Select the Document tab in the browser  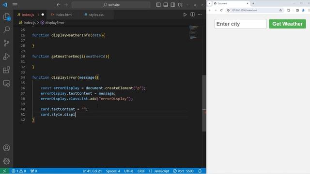(231, 3)
